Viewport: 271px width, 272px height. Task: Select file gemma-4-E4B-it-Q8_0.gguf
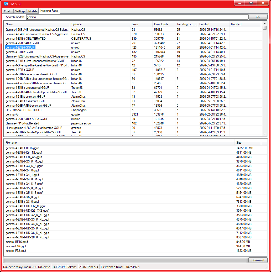pos(133,202)
